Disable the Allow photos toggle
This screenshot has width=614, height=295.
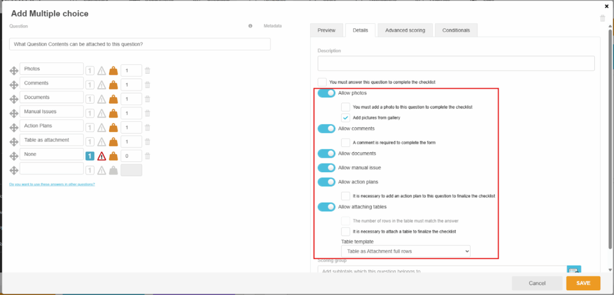pyautogui.click(x=327, y=94)
